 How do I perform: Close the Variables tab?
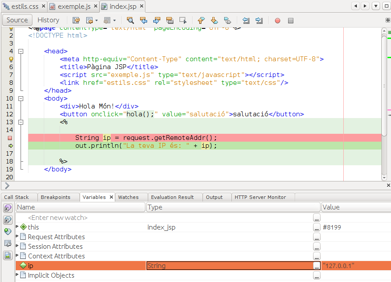click(x=112, y=197)
